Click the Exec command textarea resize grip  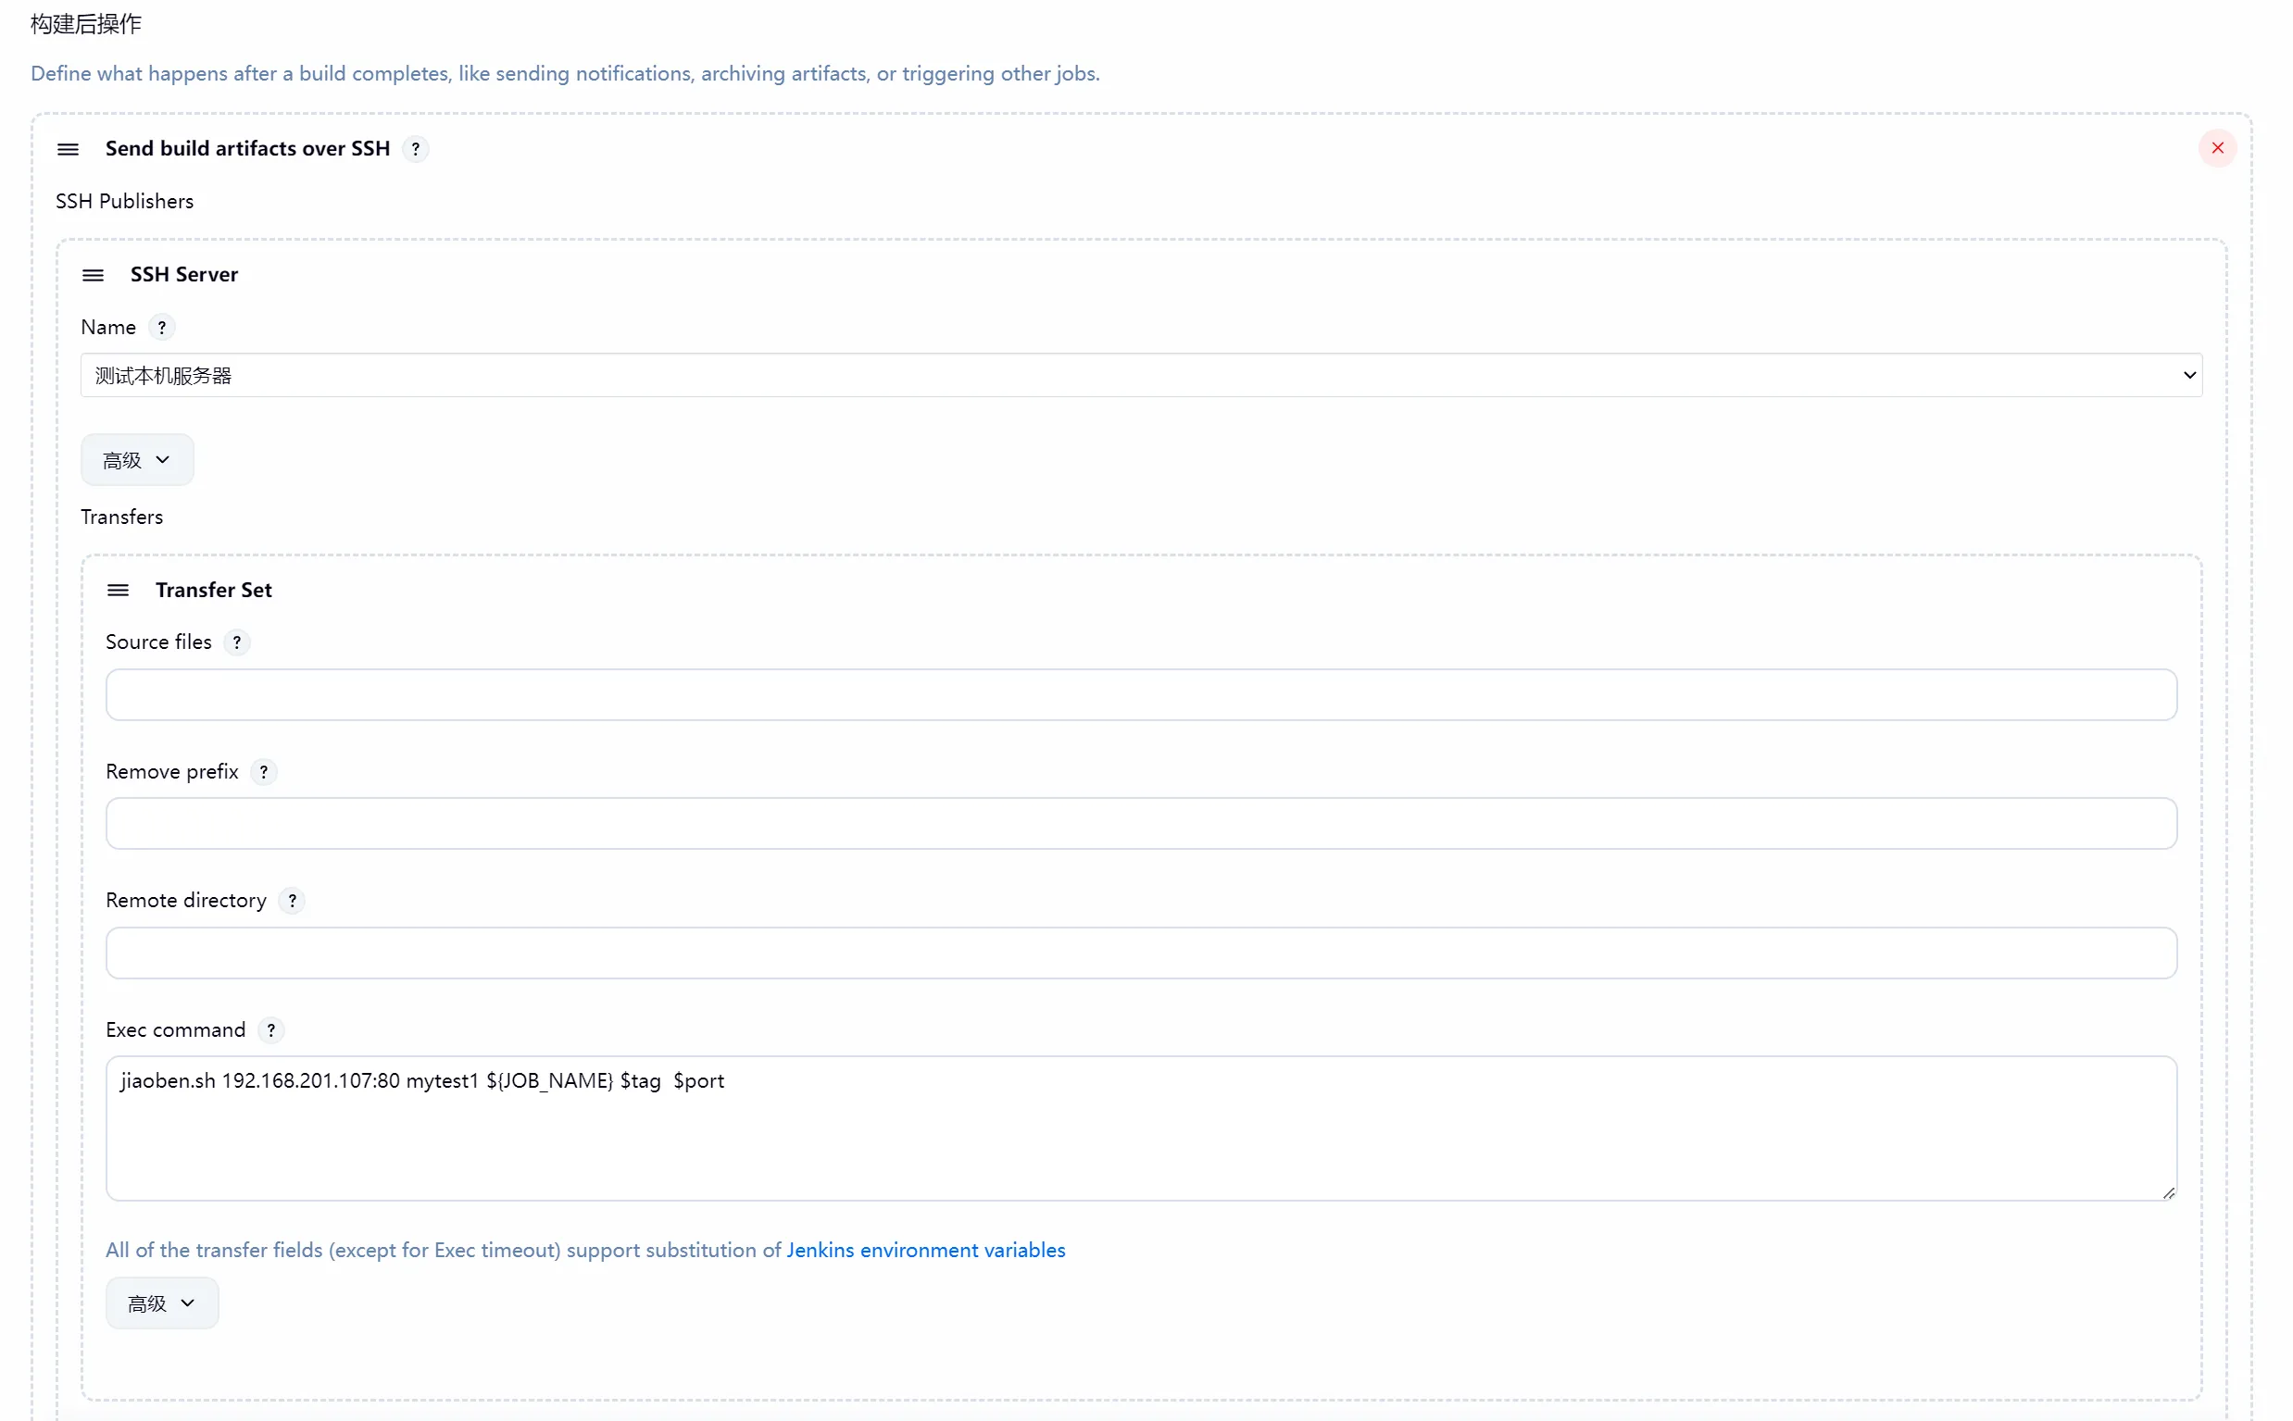pyautogui.click(x=2168, y=1192)
